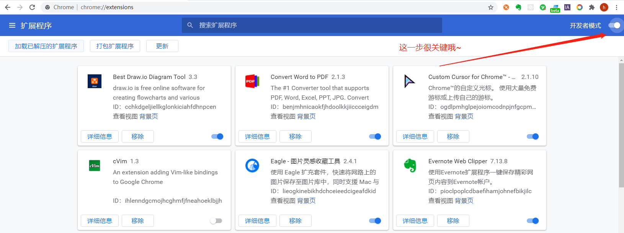The image size is (624, 233).
Task: Open the orange circular extension in the toolbar
Action: [506, 7]
